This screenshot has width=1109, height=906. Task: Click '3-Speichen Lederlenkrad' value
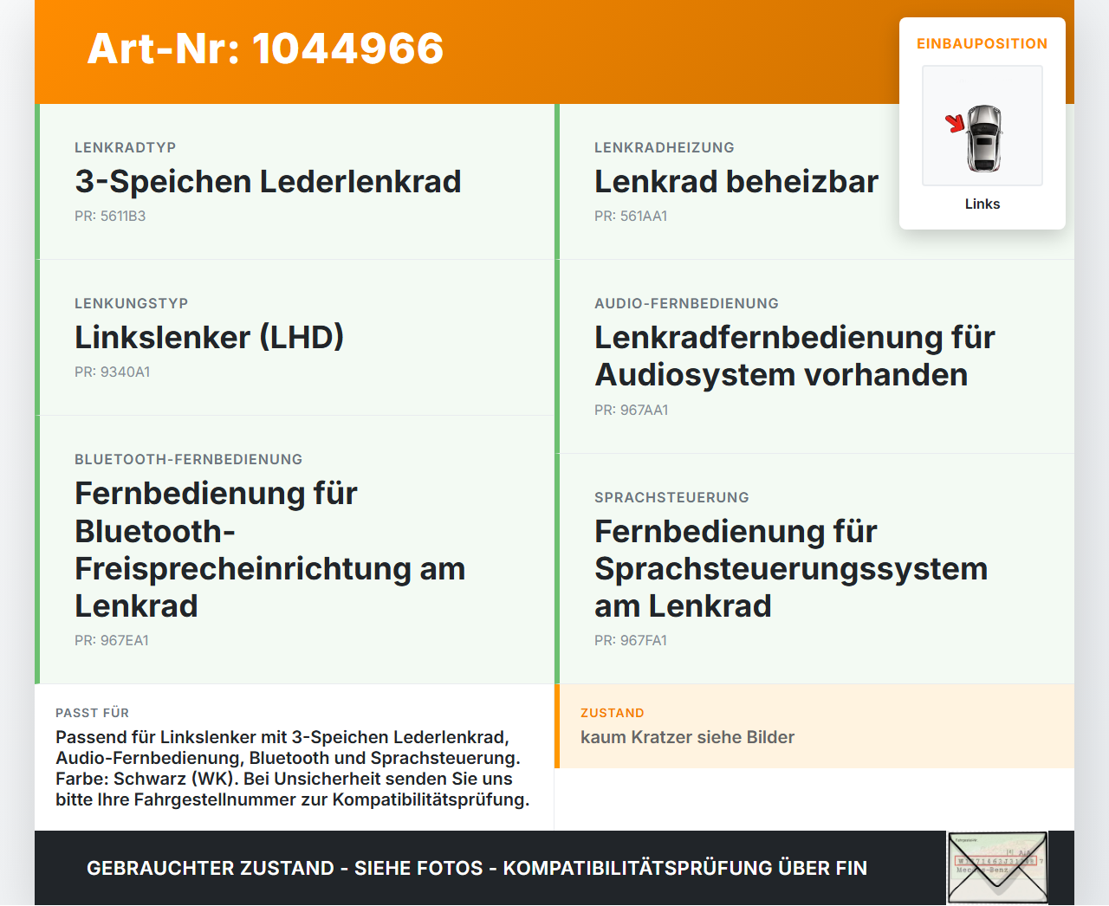[x=268, y=181]
